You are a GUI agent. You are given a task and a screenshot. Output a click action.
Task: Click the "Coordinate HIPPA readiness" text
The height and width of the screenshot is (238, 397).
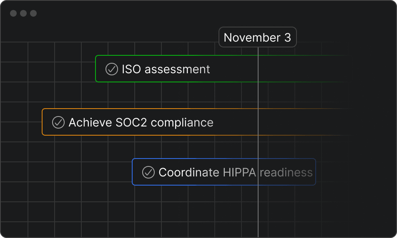[236, 172]
